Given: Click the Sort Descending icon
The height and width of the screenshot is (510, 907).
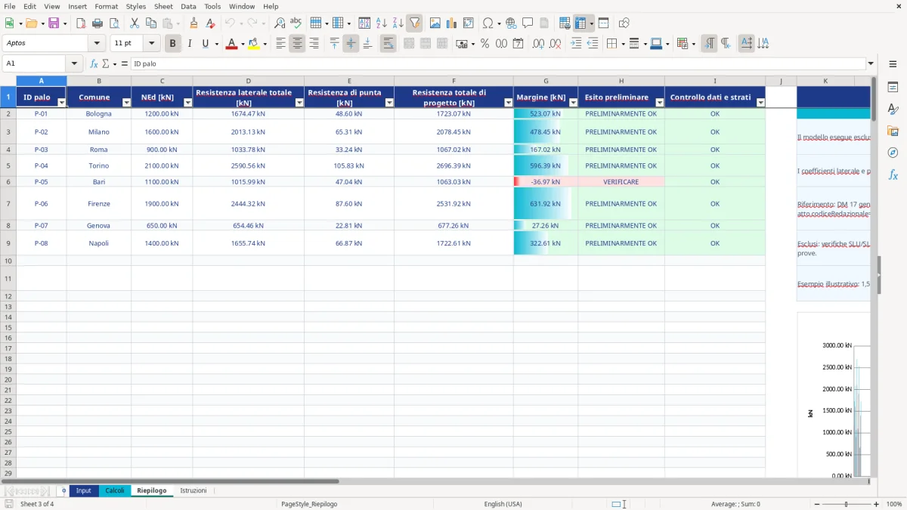Looking at the screenshot, I should (398, 23).
